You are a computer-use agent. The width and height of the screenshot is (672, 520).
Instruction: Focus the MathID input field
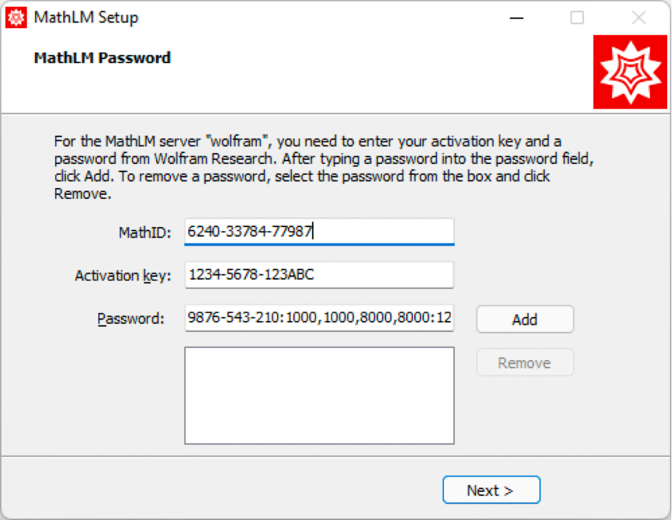tap(319, 232)
